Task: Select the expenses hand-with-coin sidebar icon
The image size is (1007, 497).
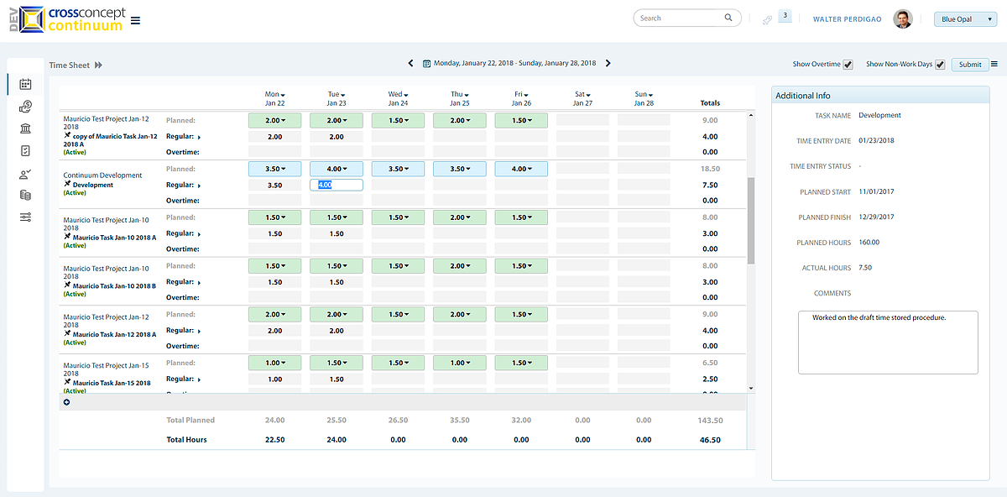Action: tap(25, 107)
